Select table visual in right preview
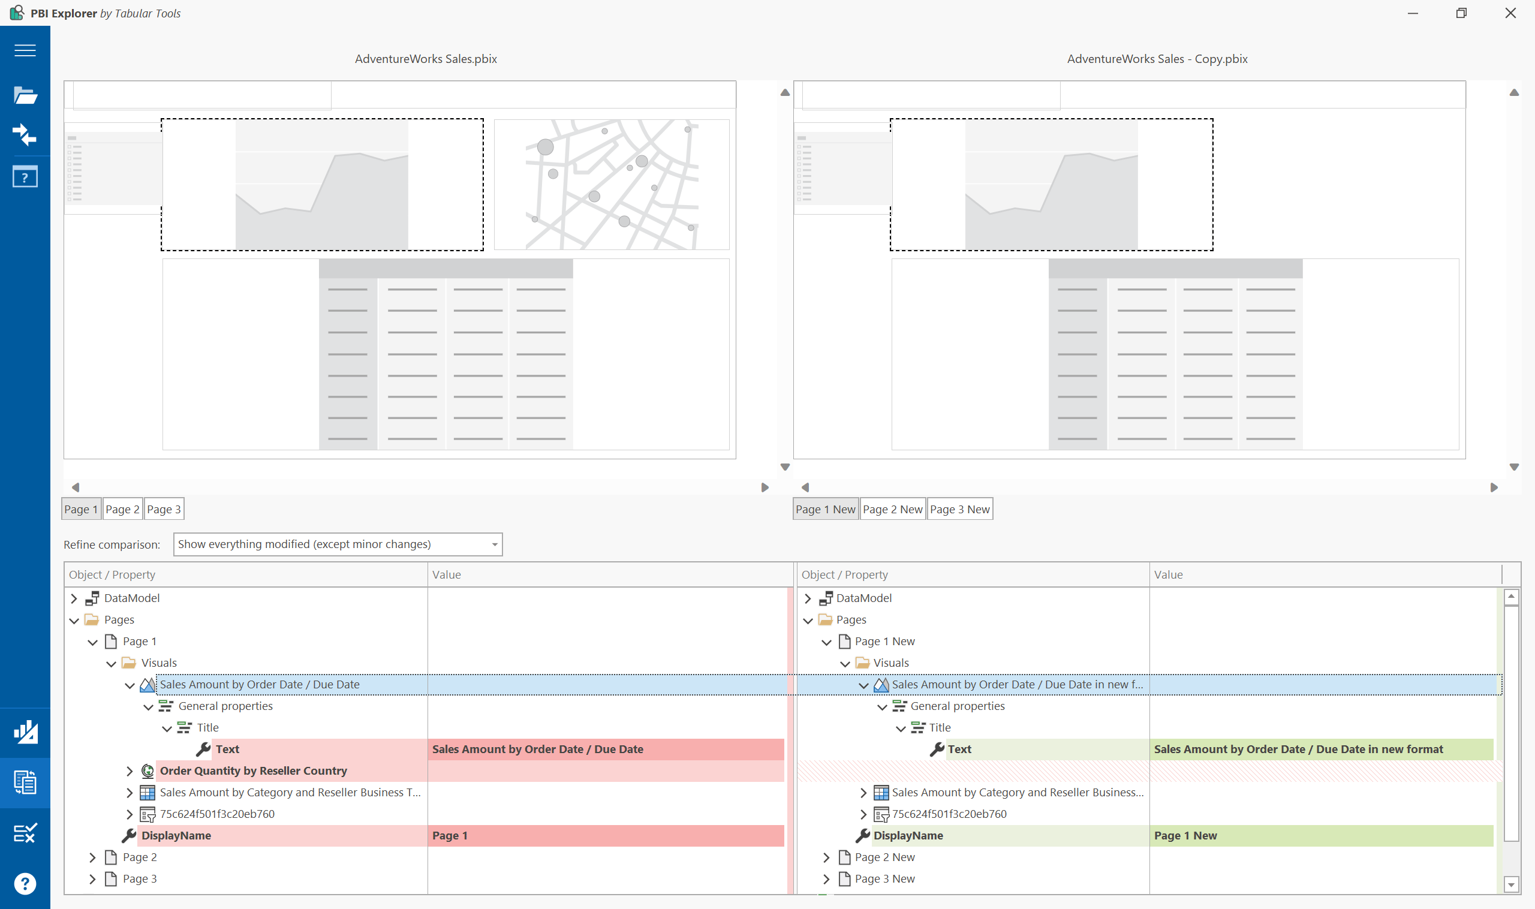1535x909 pixels. pyautogui.click(x=1175, y=354)
